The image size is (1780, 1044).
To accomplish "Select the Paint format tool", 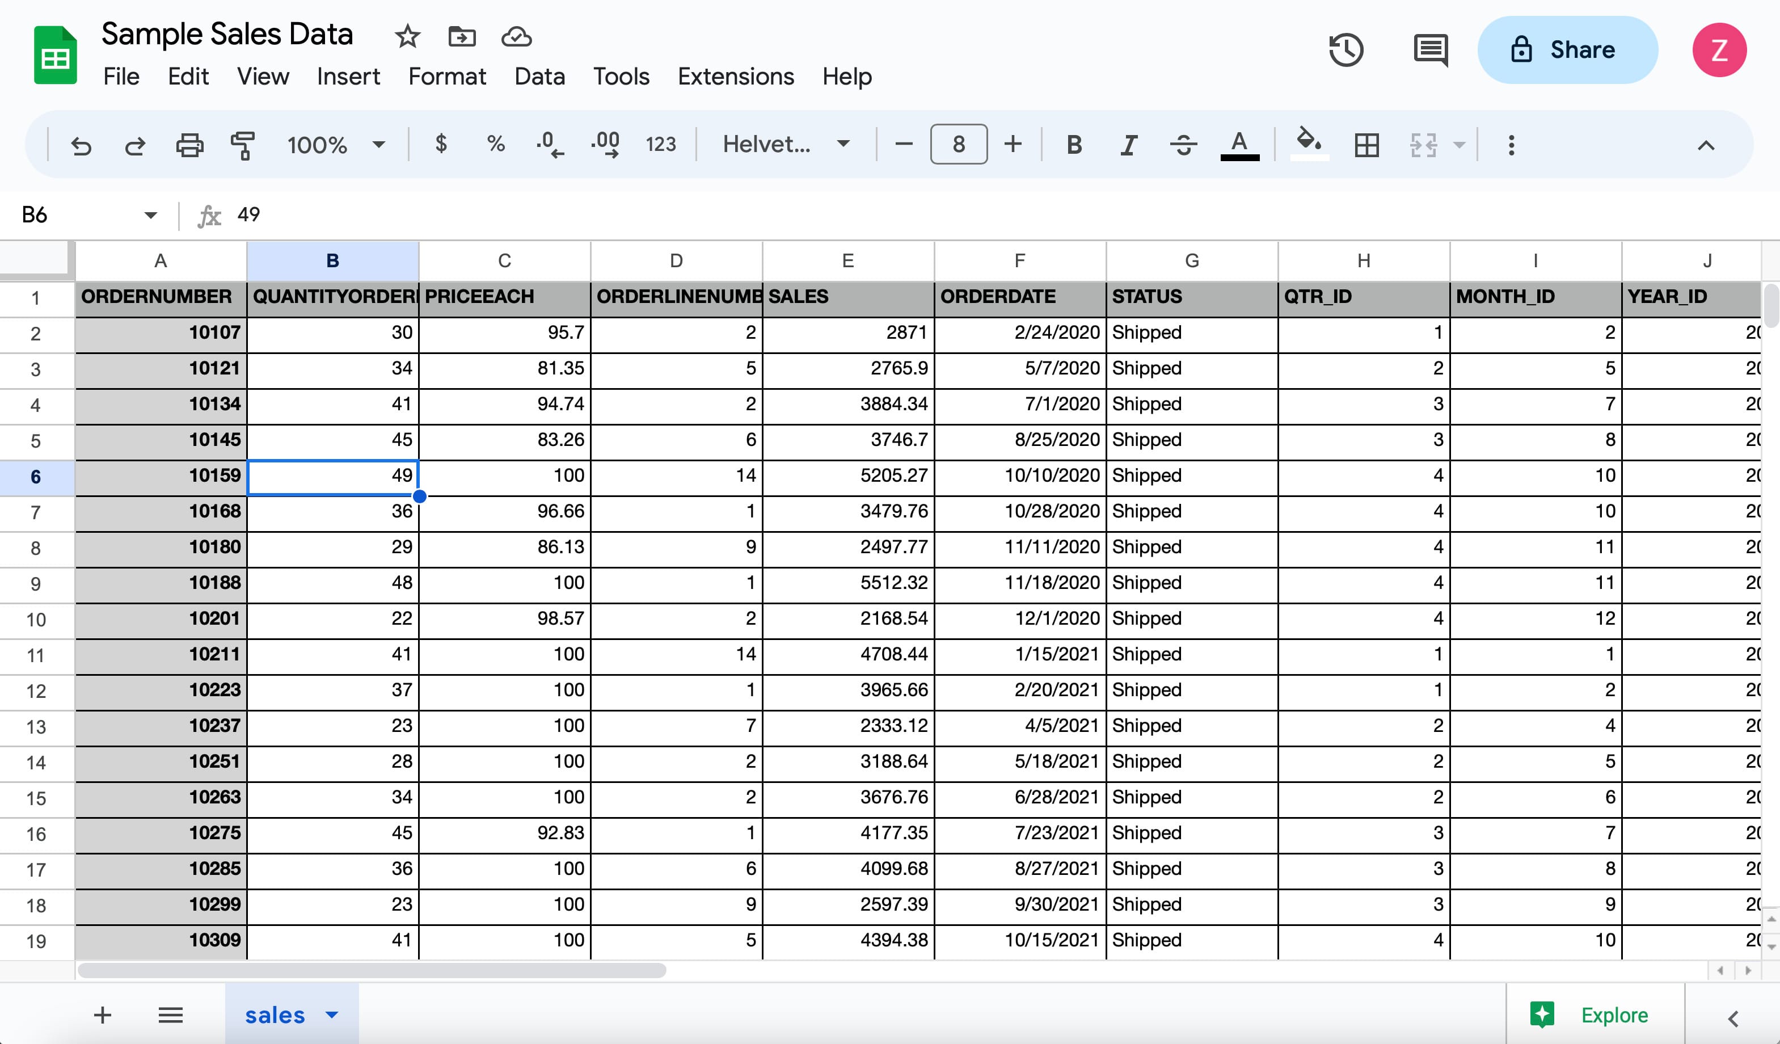I will pos(243,145).
